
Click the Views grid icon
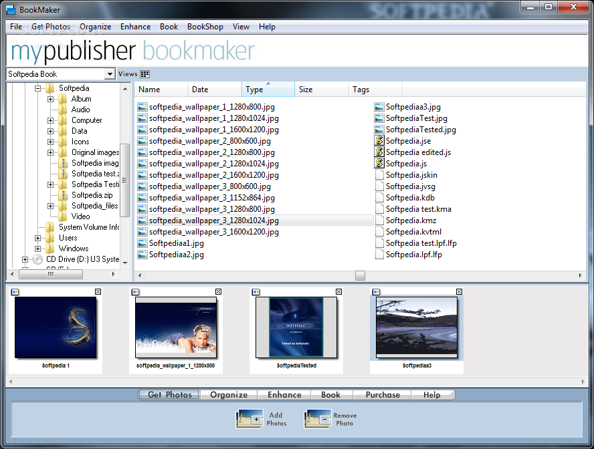(x=144, y=74)
